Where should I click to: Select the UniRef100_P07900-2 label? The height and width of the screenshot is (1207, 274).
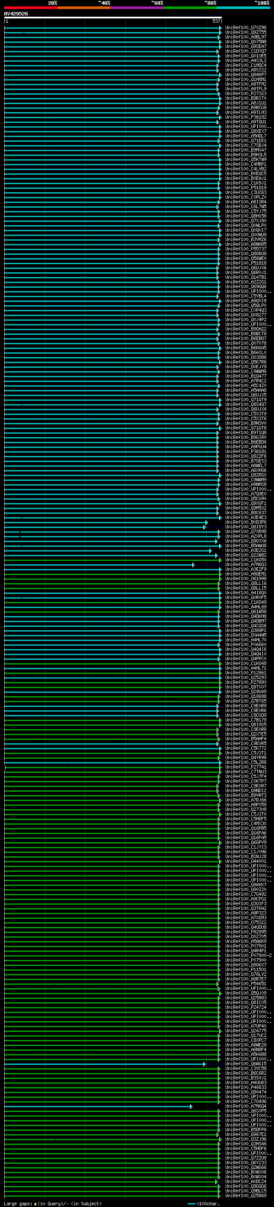pyautogui.click(x=248, y=956)
